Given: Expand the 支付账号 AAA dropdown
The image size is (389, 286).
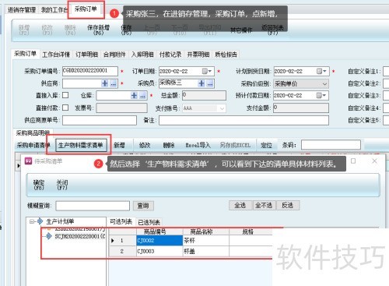Looking at the screenshot, I should (222, 108).
